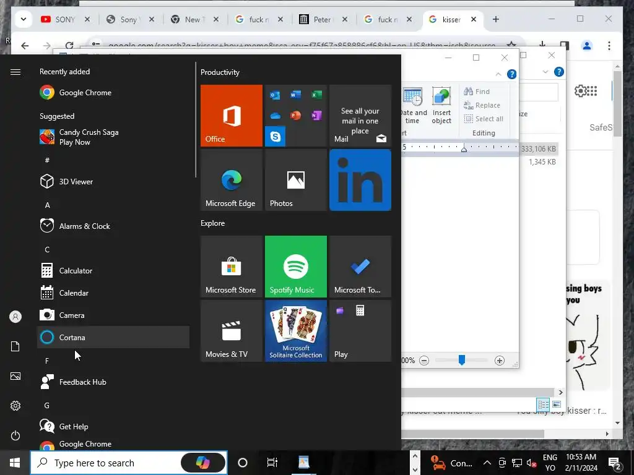The width and height of the screenshot is (634, 475).
Task: Open Alarms & Clock app
Action: click(113, 226)
